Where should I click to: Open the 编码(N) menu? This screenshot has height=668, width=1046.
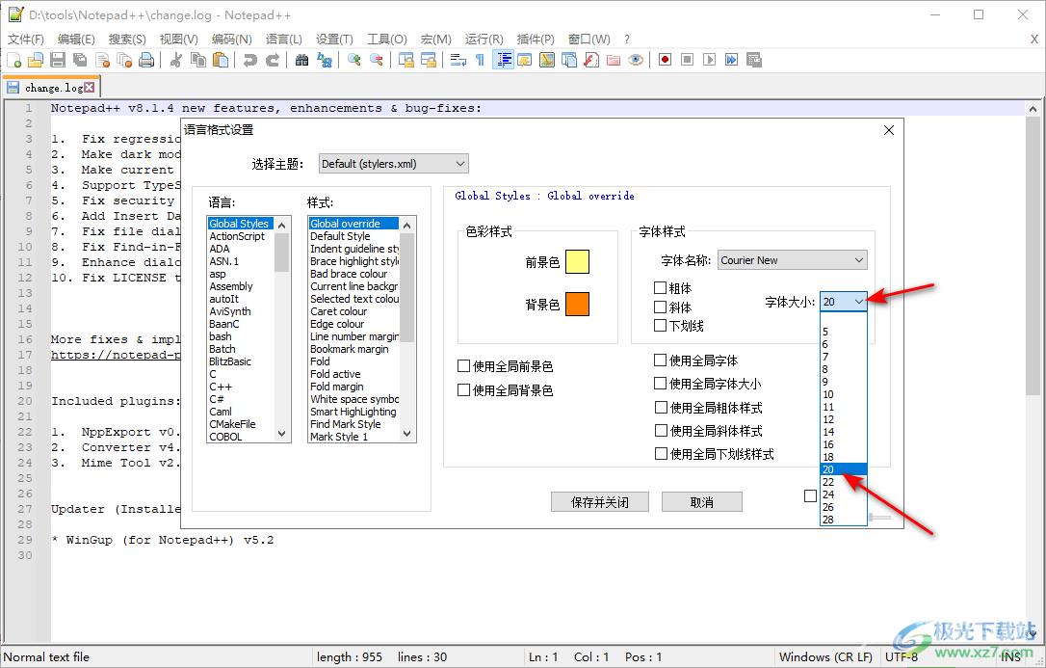(x=231, y=40)
